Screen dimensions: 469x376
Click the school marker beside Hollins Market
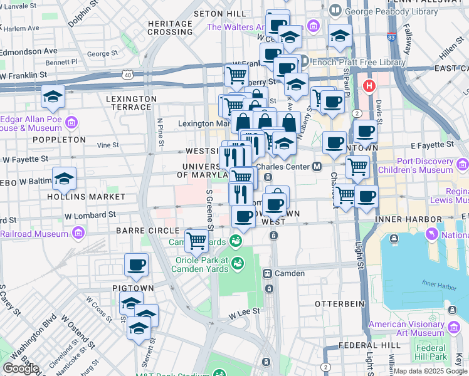[x=64, y=179]
